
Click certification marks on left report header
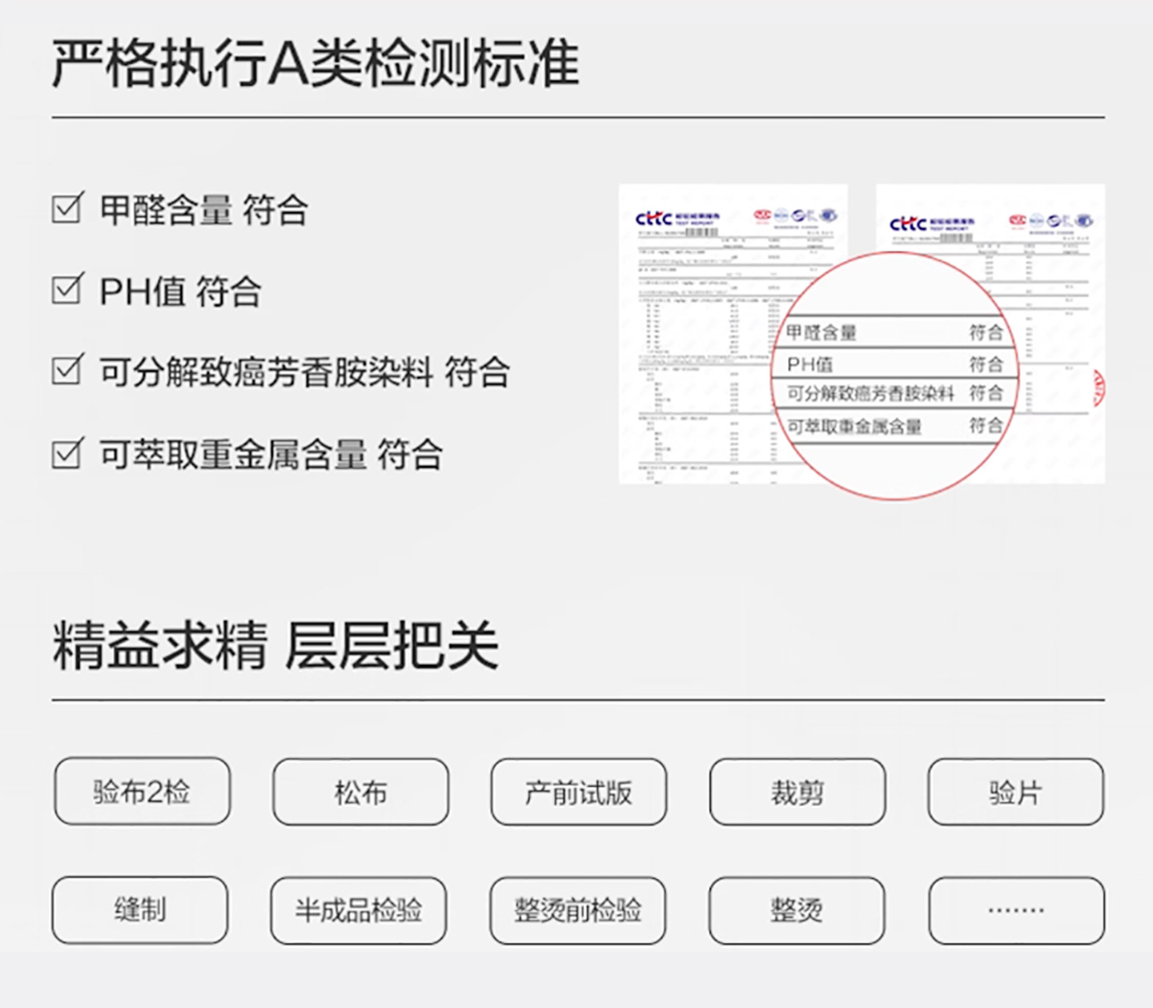click(794, 215)
